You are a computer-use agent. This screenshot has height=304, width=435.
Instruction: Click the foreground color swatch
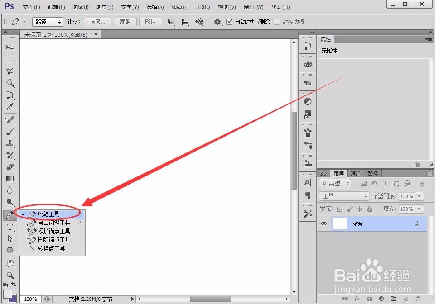(8, 294)
